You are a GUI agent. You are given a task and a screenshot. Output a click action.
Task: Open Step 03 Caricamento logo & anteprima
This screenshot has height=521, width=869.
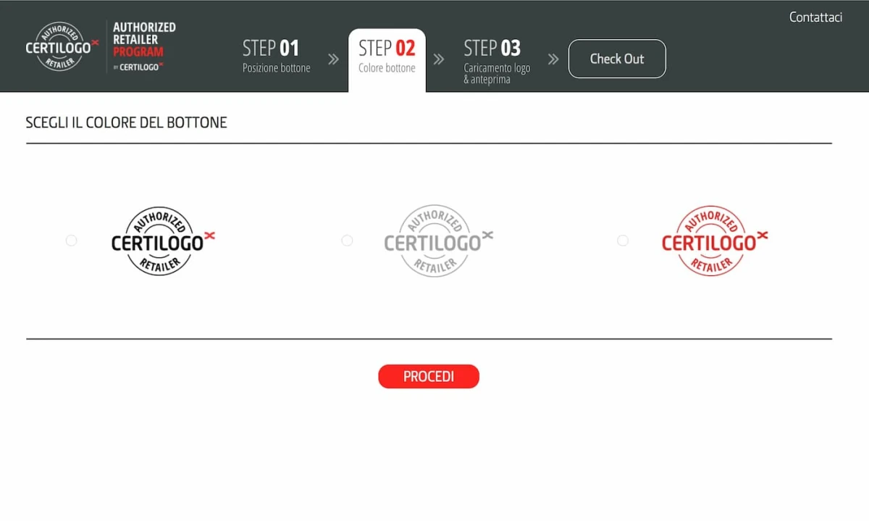497,61
